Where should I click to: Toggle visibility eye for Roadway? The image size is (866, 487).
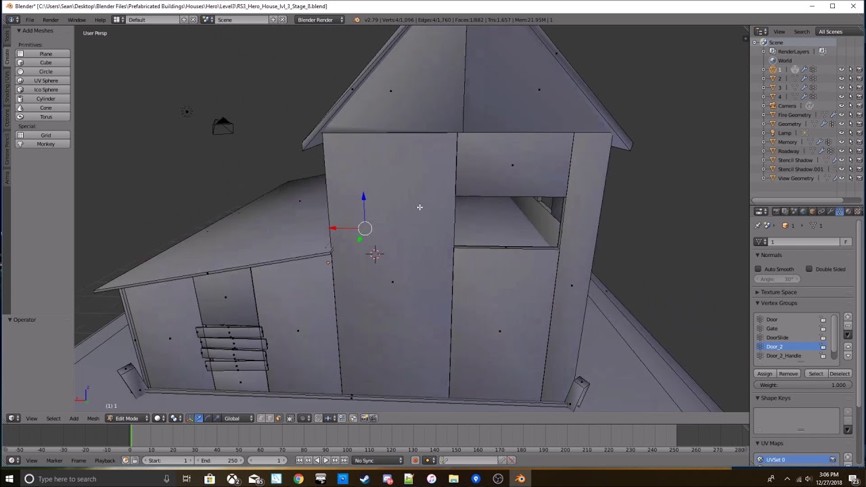pyautogui.click(x=842, y=151)
